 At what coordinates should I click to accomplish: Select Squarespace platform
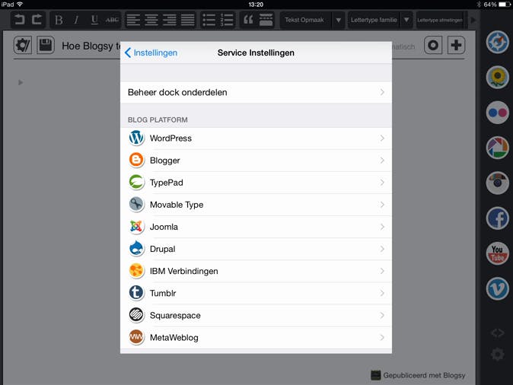(x=256, y=315)
